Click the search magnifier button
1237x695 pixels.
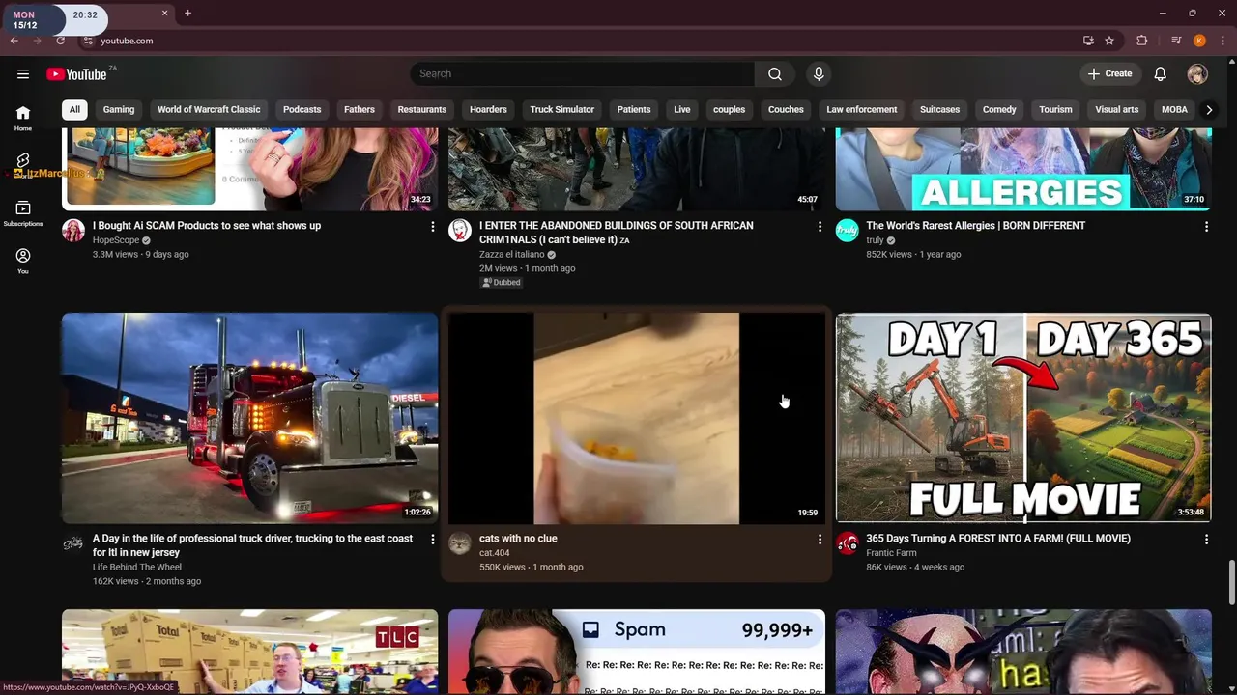click(775, 74)
